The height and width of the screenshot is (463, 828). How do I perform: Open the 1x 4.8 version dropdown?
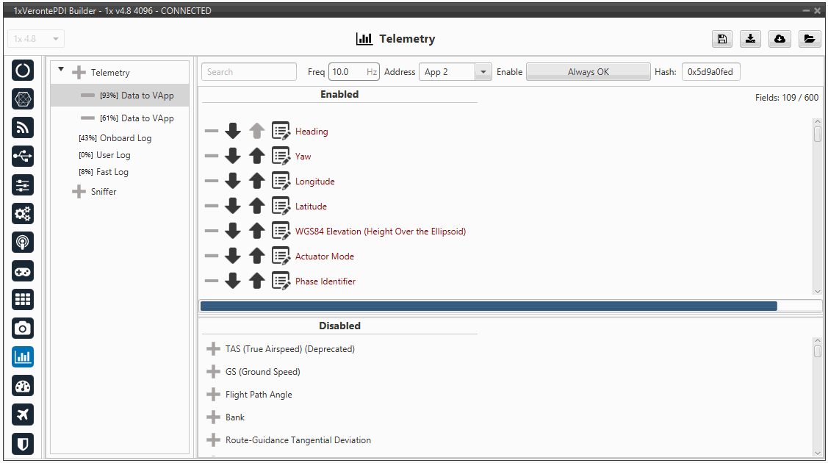tap(36, 39)
